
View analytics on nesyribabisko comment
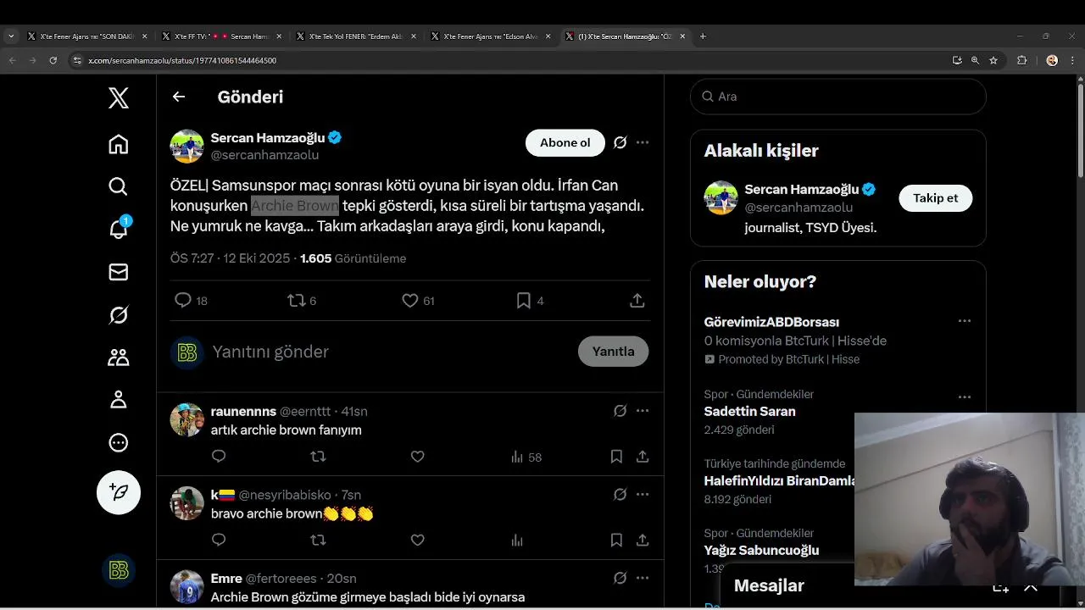(x=517, y=540)
